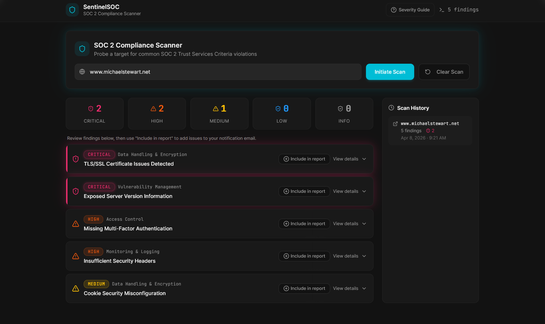Screen dimensions: 545x324
Task: Click the critical shield icon beside TLS/SSL finding
Action: 76,159
